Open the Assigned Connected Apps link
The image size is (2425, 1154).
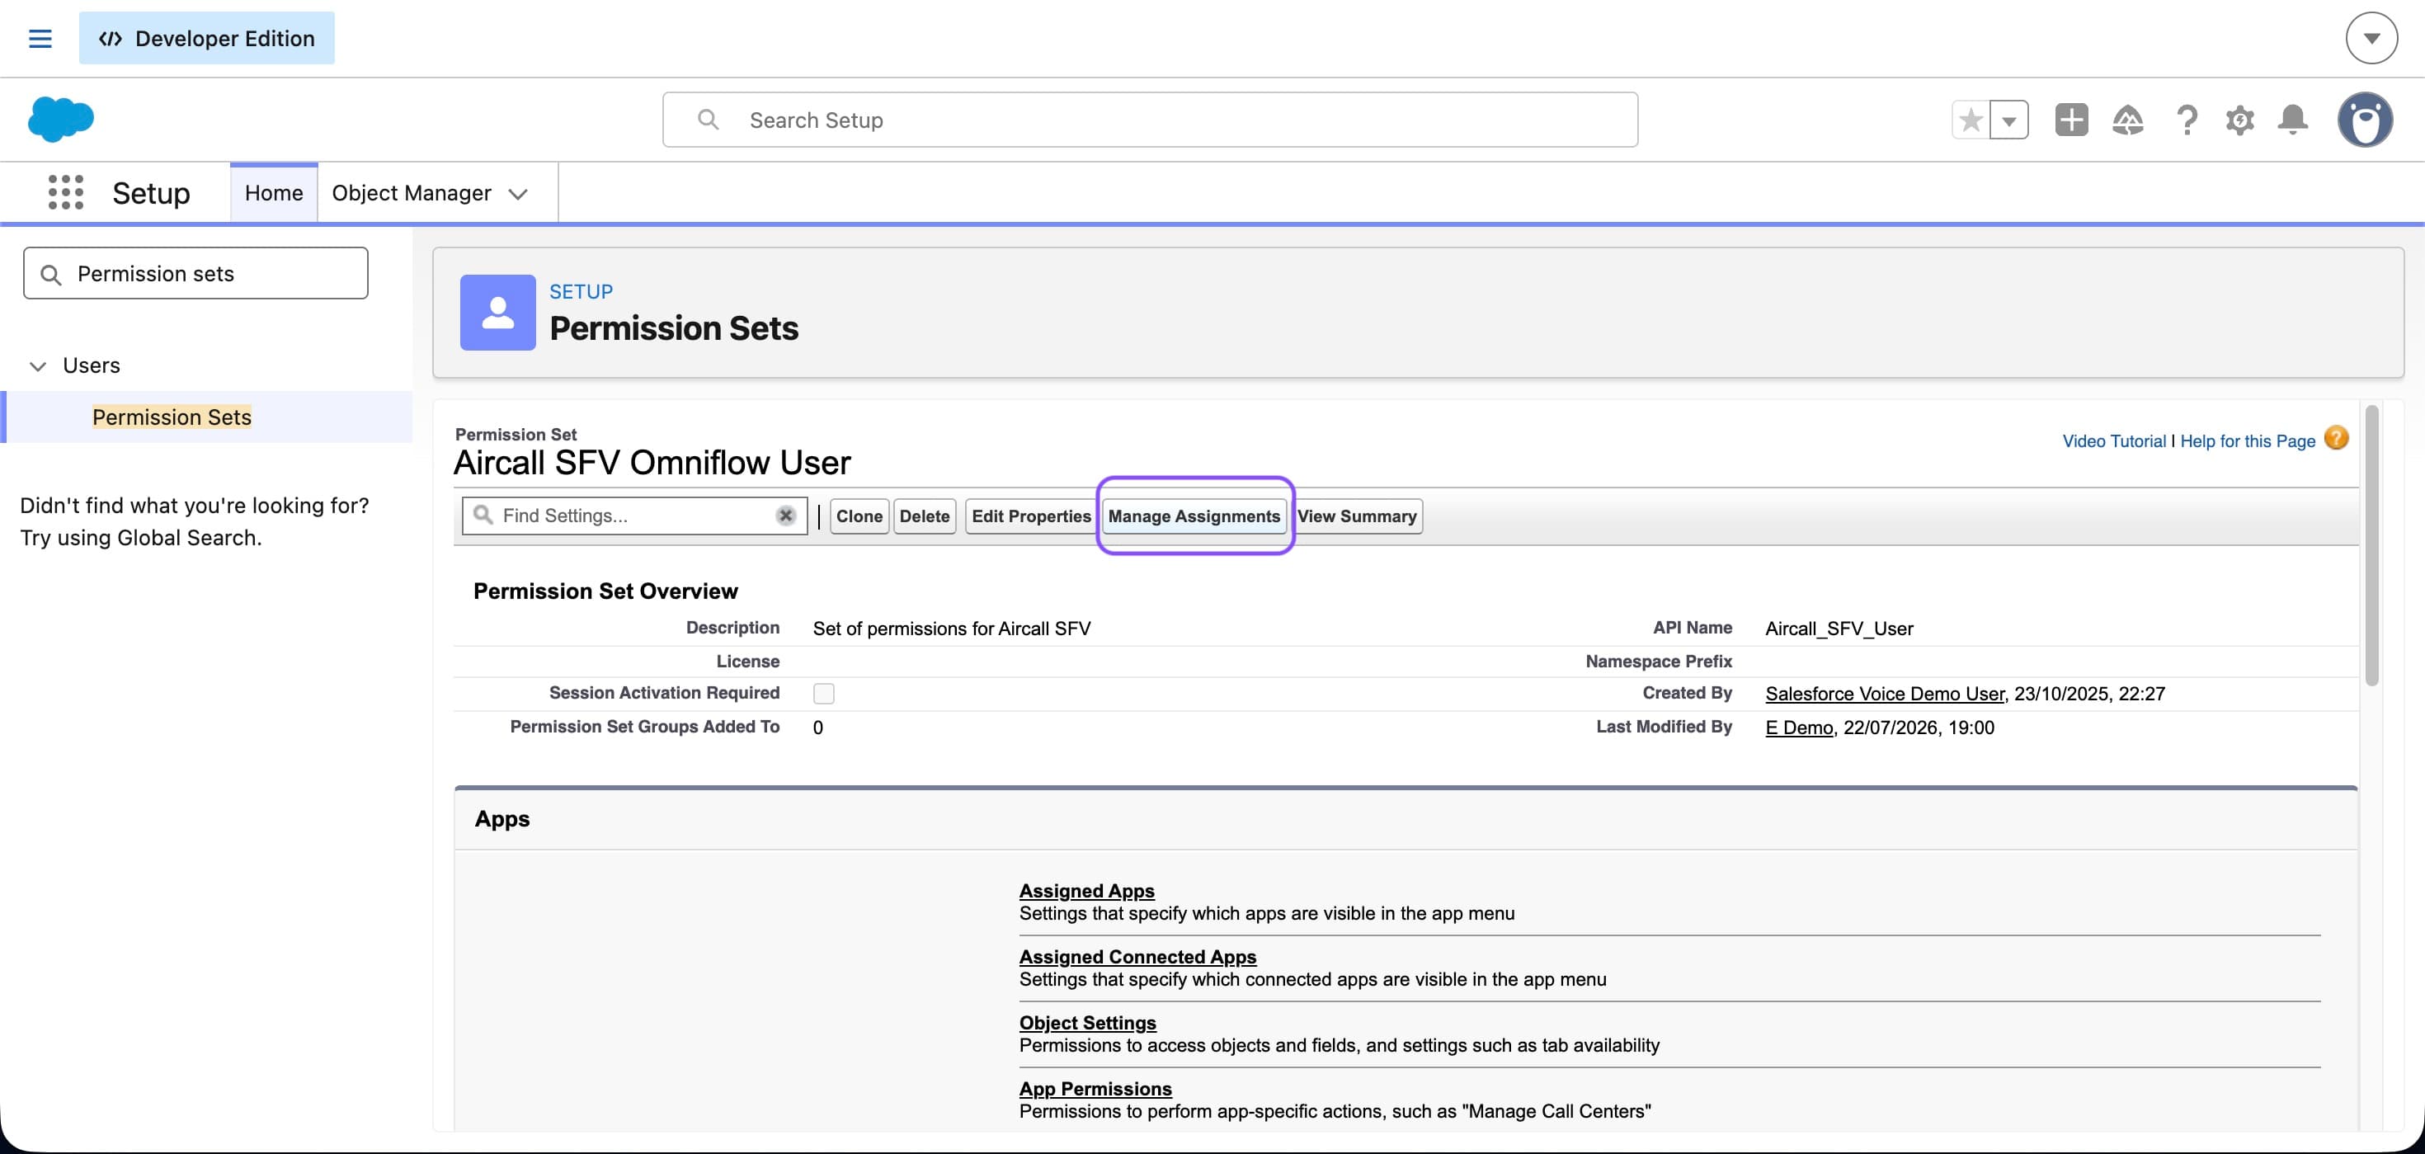[x=1137, y=956]
